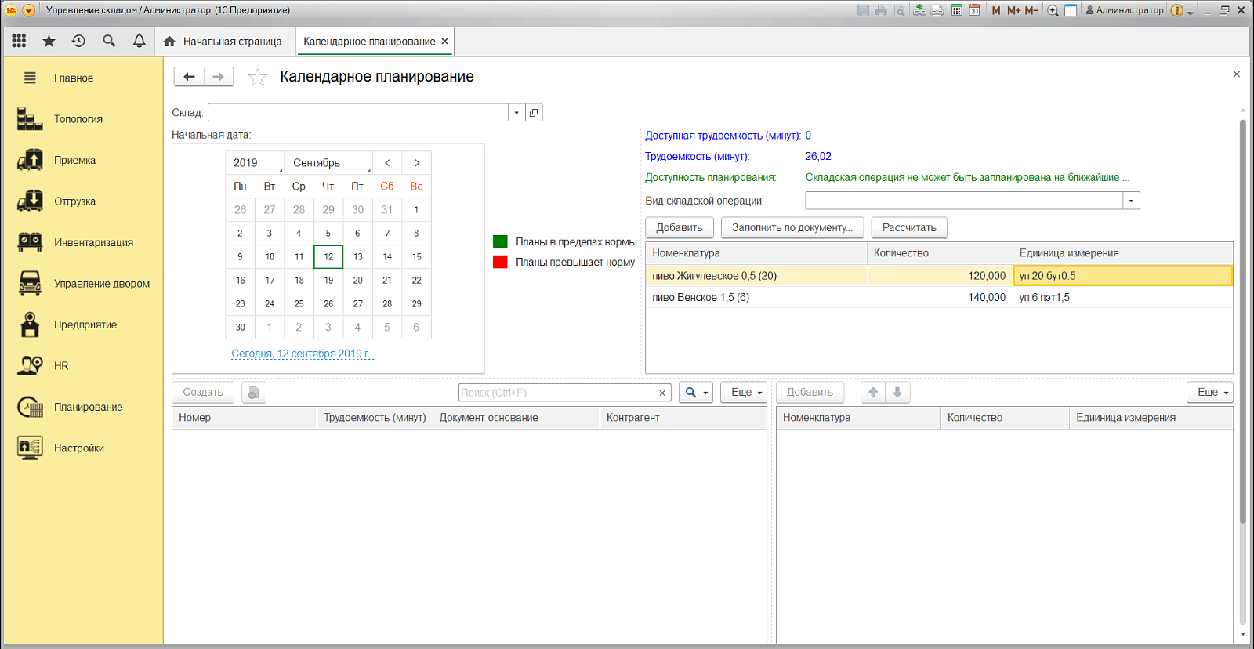This screenshot has height=649, width=1254.
Task: Open the 1C main menu dropdown
Action: coord(29,10)
